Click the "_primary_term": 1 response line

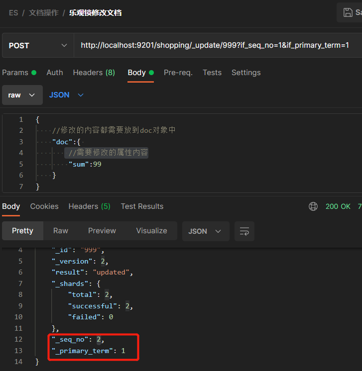[88, 351]
